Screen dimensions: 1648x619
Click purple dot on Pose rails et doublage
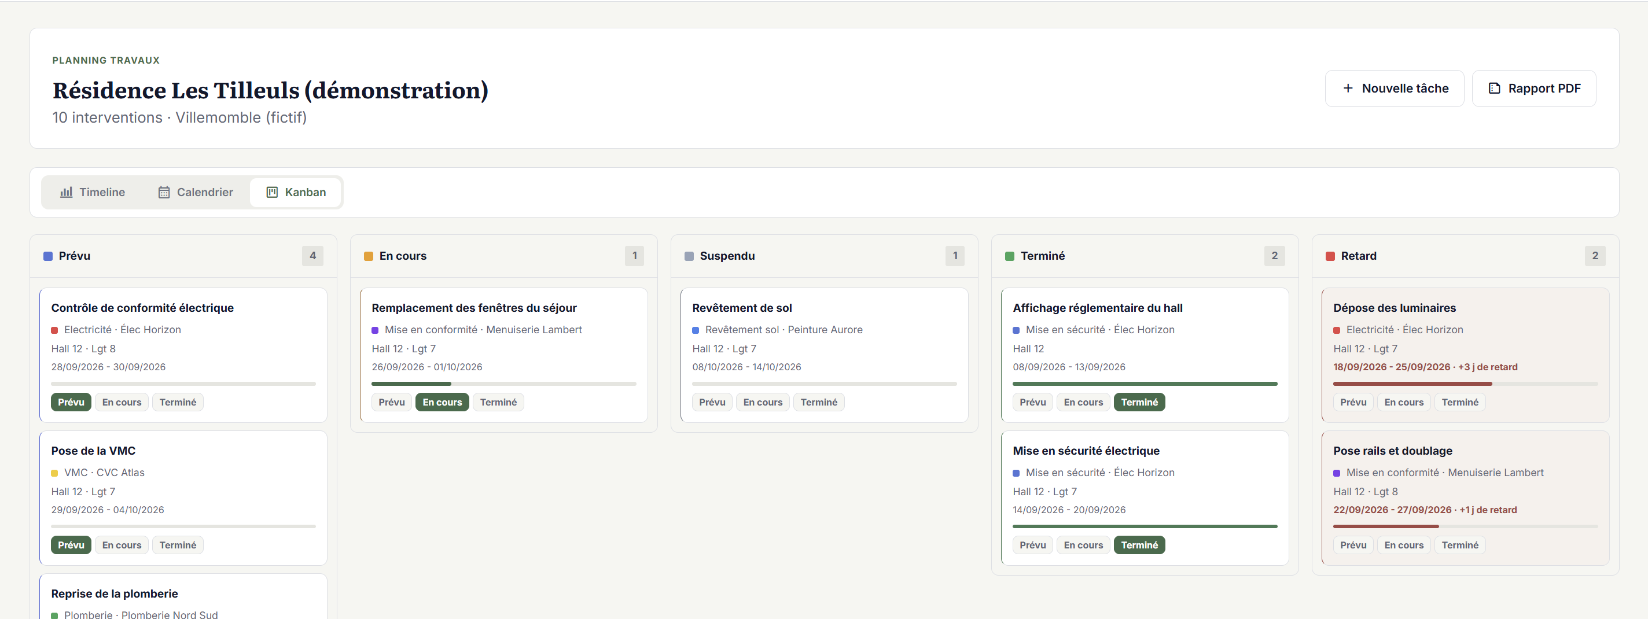(x=1337, y=473)
